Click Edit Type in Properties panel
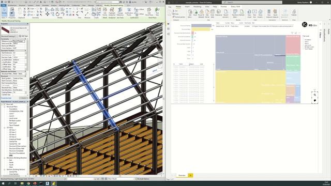The height and width of the screenshot is (186, 331). pyautogui.click(x=23, y=36)
